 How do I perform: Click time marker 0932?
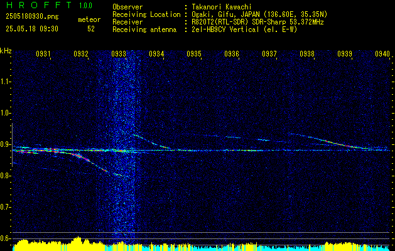point(81,53)
